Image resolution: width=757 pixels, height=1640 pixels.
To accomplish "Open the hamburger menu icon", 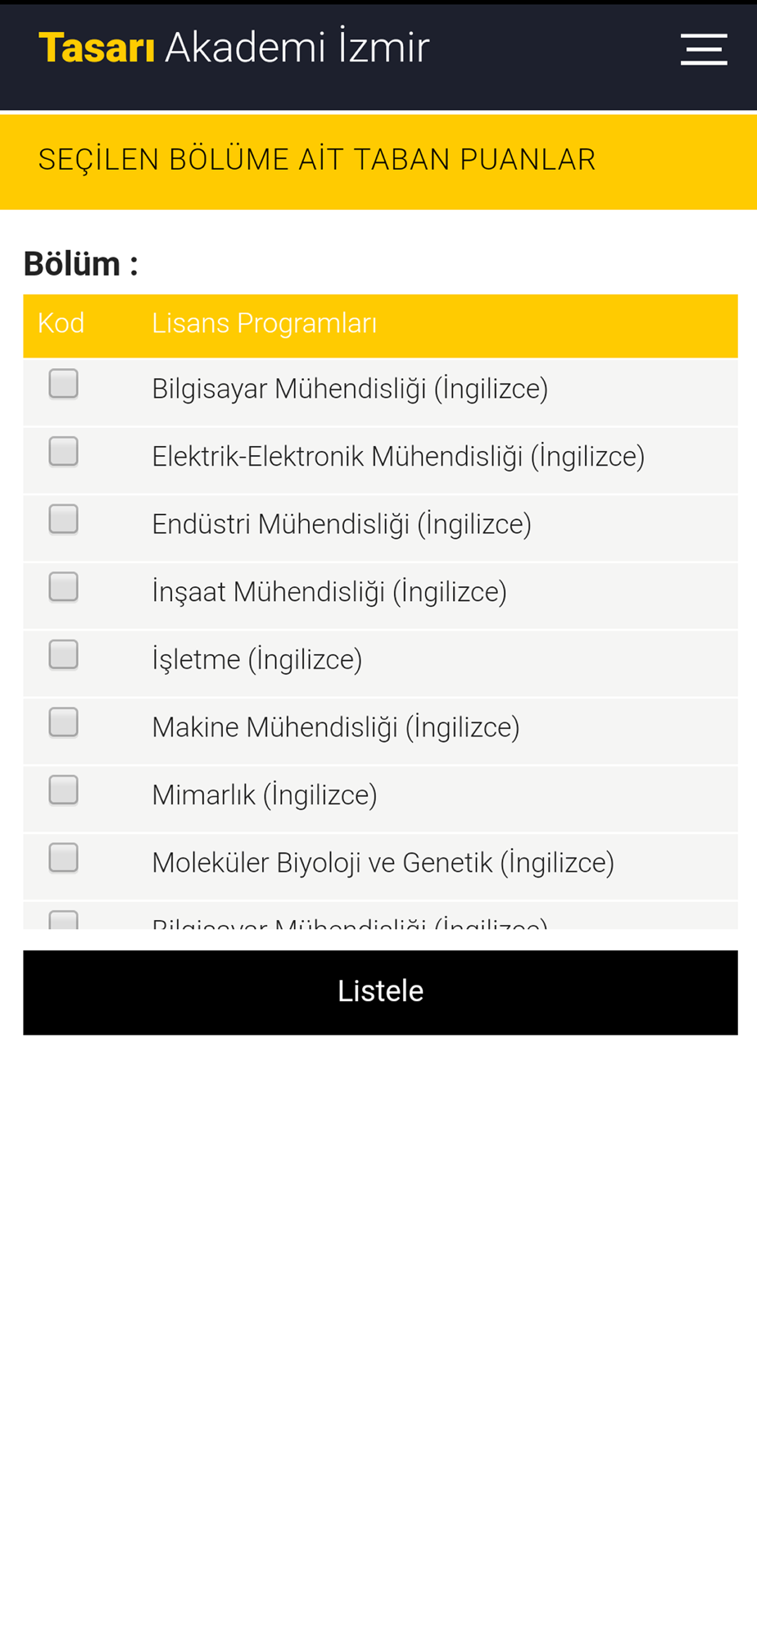I will (703, 49).
